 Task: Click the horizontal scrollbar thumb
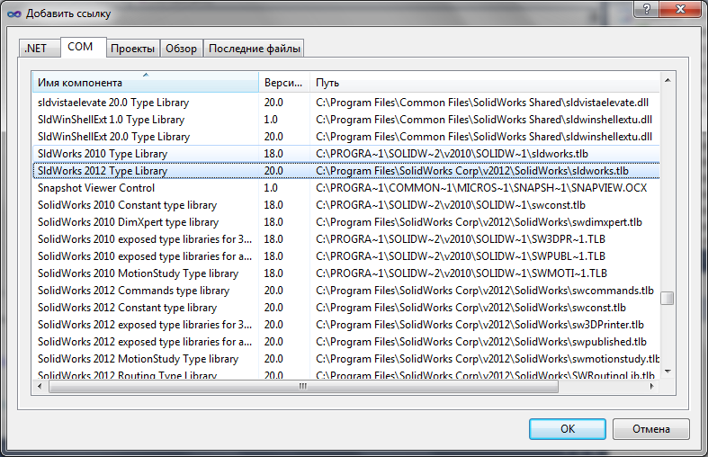click(x=303, y=387)
